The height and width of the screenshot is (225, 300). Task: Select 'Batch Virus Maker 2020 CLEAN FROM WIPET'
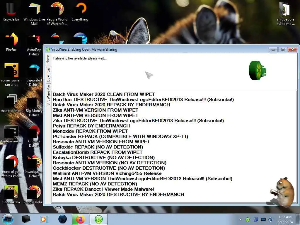(x=104, y=94)
